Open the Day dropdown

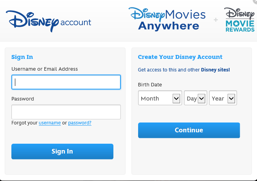coord(195,98)
